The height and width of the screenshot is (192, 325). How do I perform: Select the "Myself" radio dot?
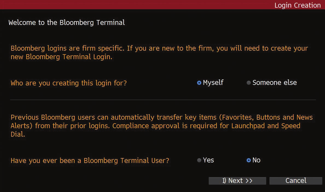199,83
